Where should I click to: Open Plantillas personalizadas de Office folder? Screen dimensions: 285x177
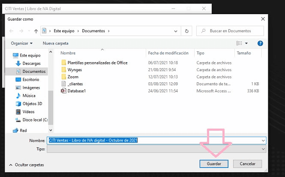click(x=98, y=63)
